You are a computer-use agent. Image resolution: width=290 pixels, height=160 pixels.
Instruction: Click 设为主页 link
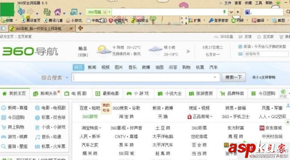(7, 36)
